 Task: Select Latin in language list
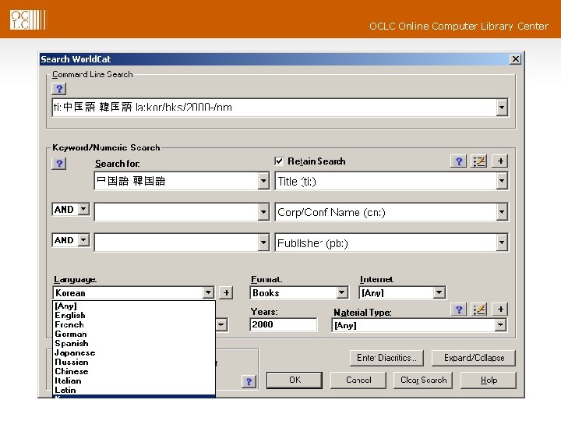pyautogui.click(x=134, y=390)
